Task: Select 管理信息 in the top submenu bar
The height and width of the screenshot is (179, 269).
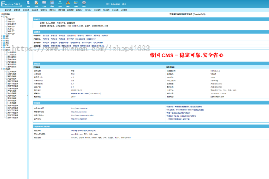Action: pos(17,10)
